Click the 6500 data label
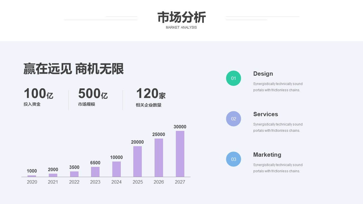Viewport: 363px width, 204px height. (95, 163)
